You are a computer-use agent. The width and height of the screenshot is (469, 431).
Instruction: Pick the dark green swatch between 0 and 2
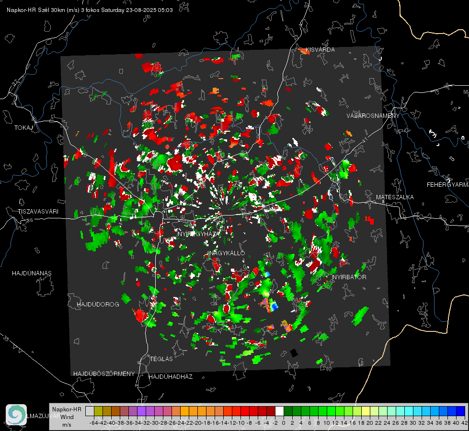(x=288, y=411)
